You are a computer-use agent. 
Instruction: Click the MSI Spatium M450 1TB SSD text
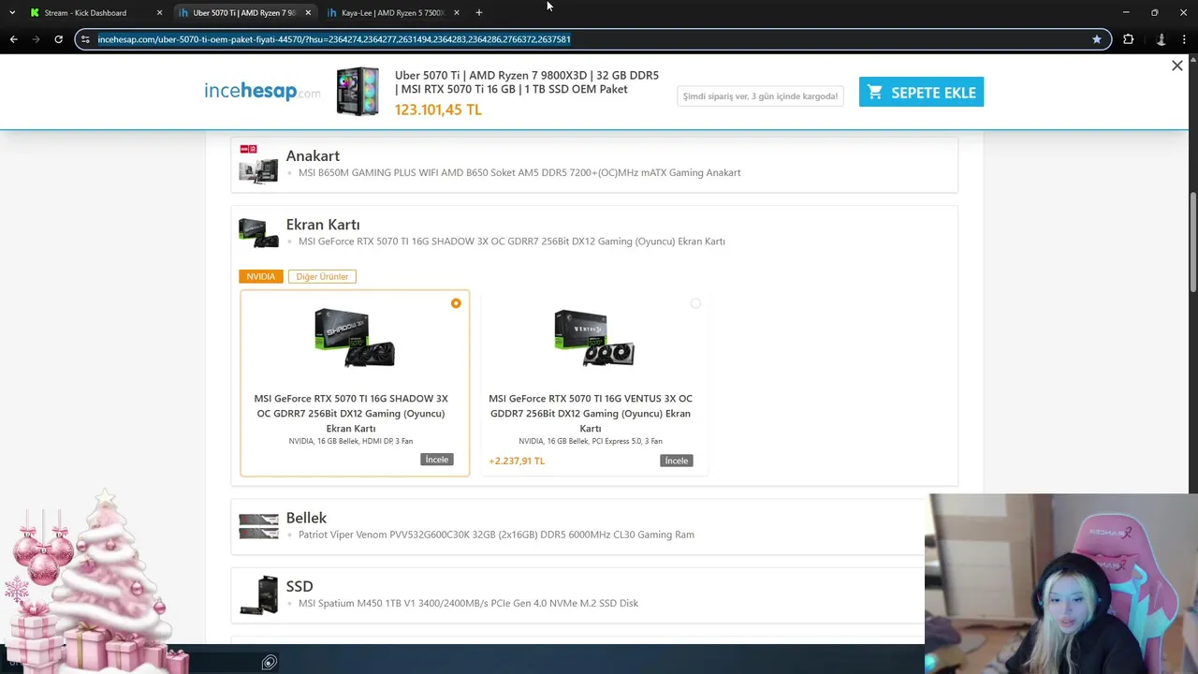click(x=468, y=603)
